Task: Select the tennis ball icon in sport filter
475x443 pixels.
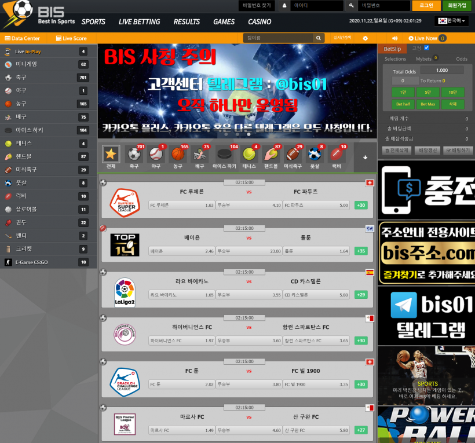Action: click(249, 154)
